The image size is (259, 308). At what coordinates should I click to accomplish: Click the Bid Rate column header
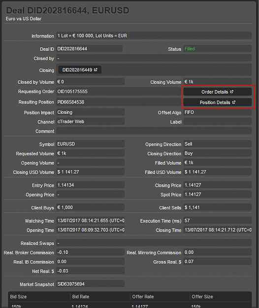(81, 297)
